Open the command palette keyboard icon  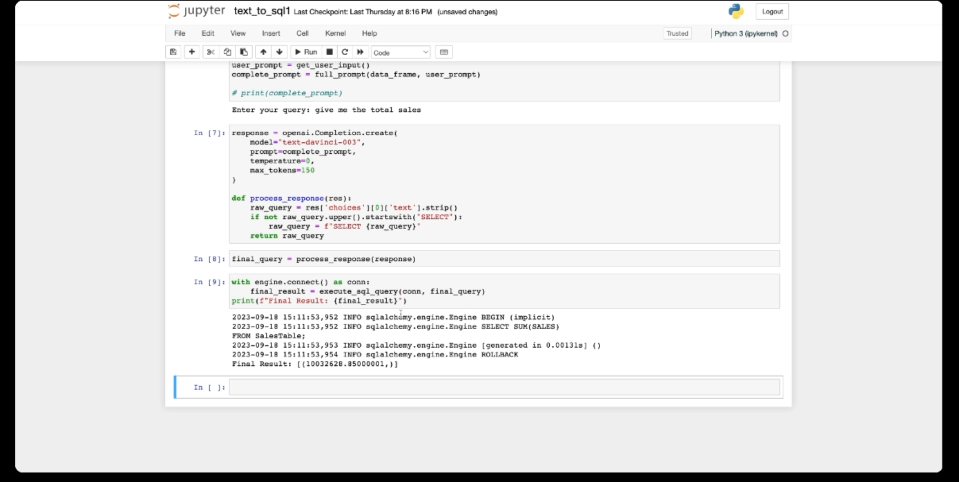444,52
